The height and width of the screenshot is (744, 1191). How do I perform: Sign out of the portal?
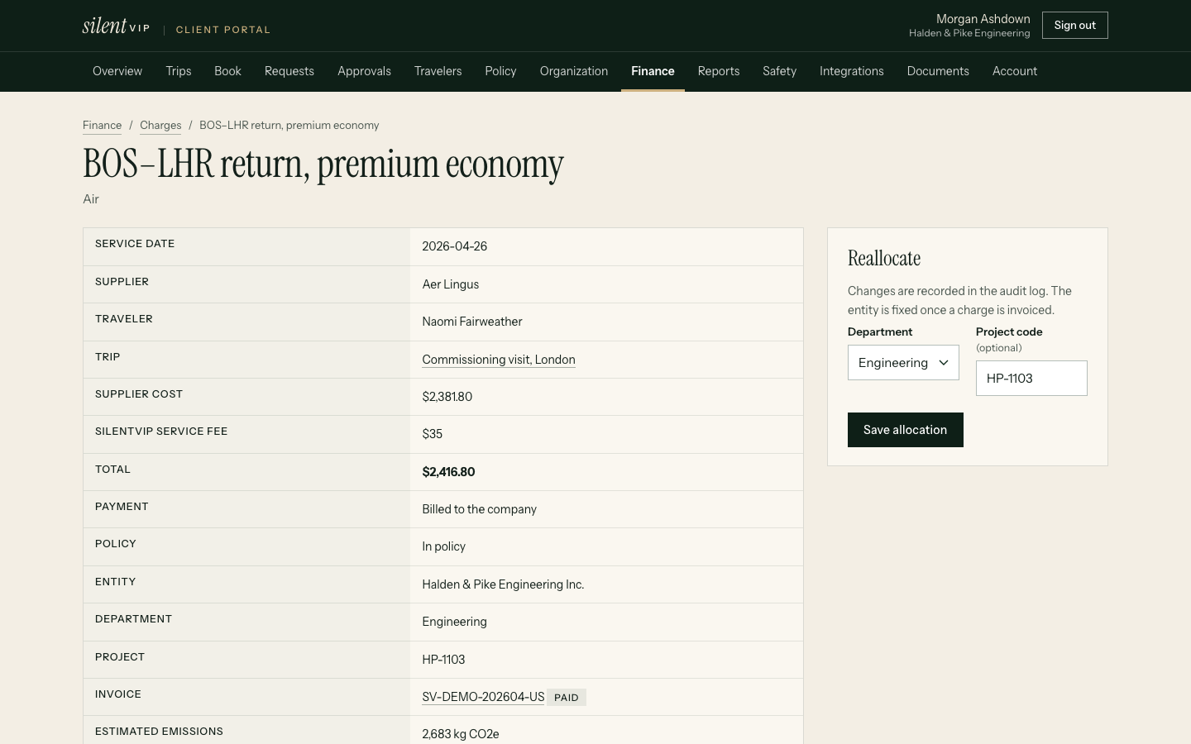point(1074,26)
